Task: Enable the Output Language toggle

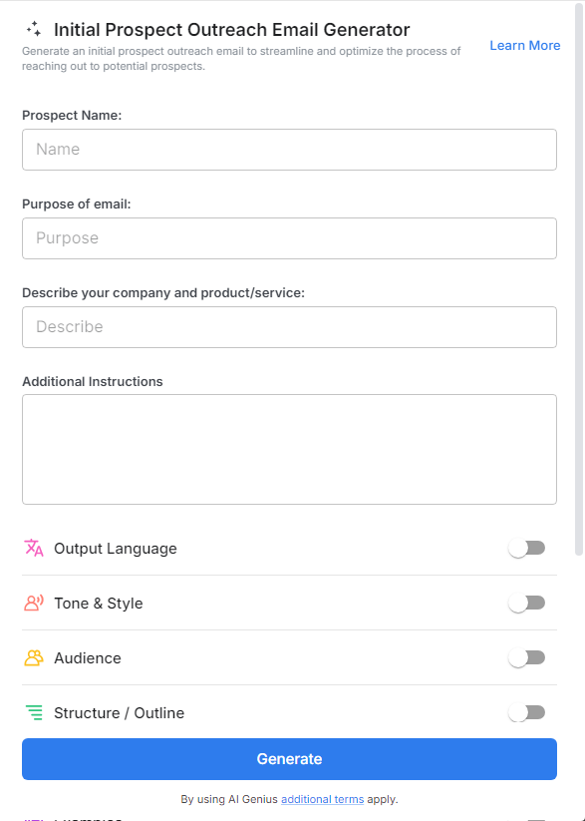Action: coord(526,548)
